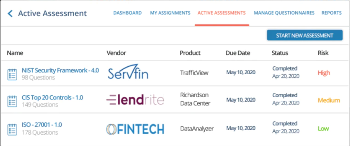The width and height of the screenshot is (350, 146).
Task: Click the Start New Assessment button
Action: click(305, 35)
